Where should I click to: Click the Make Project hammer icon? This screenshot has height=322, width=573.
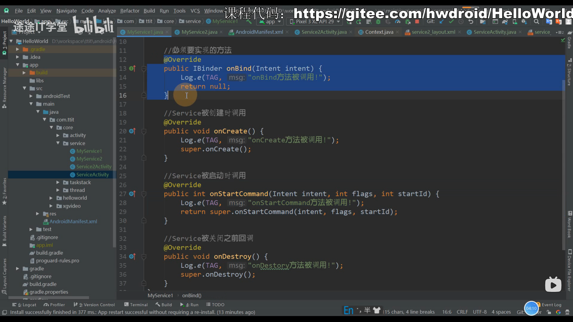click(249, 21)
